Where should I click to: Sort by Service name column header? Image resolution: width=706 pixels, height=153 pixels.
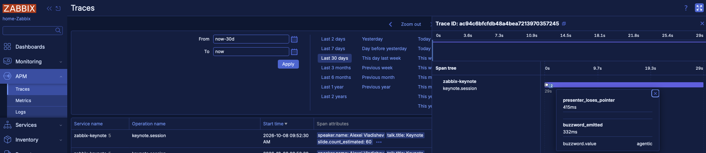(88, 124)
